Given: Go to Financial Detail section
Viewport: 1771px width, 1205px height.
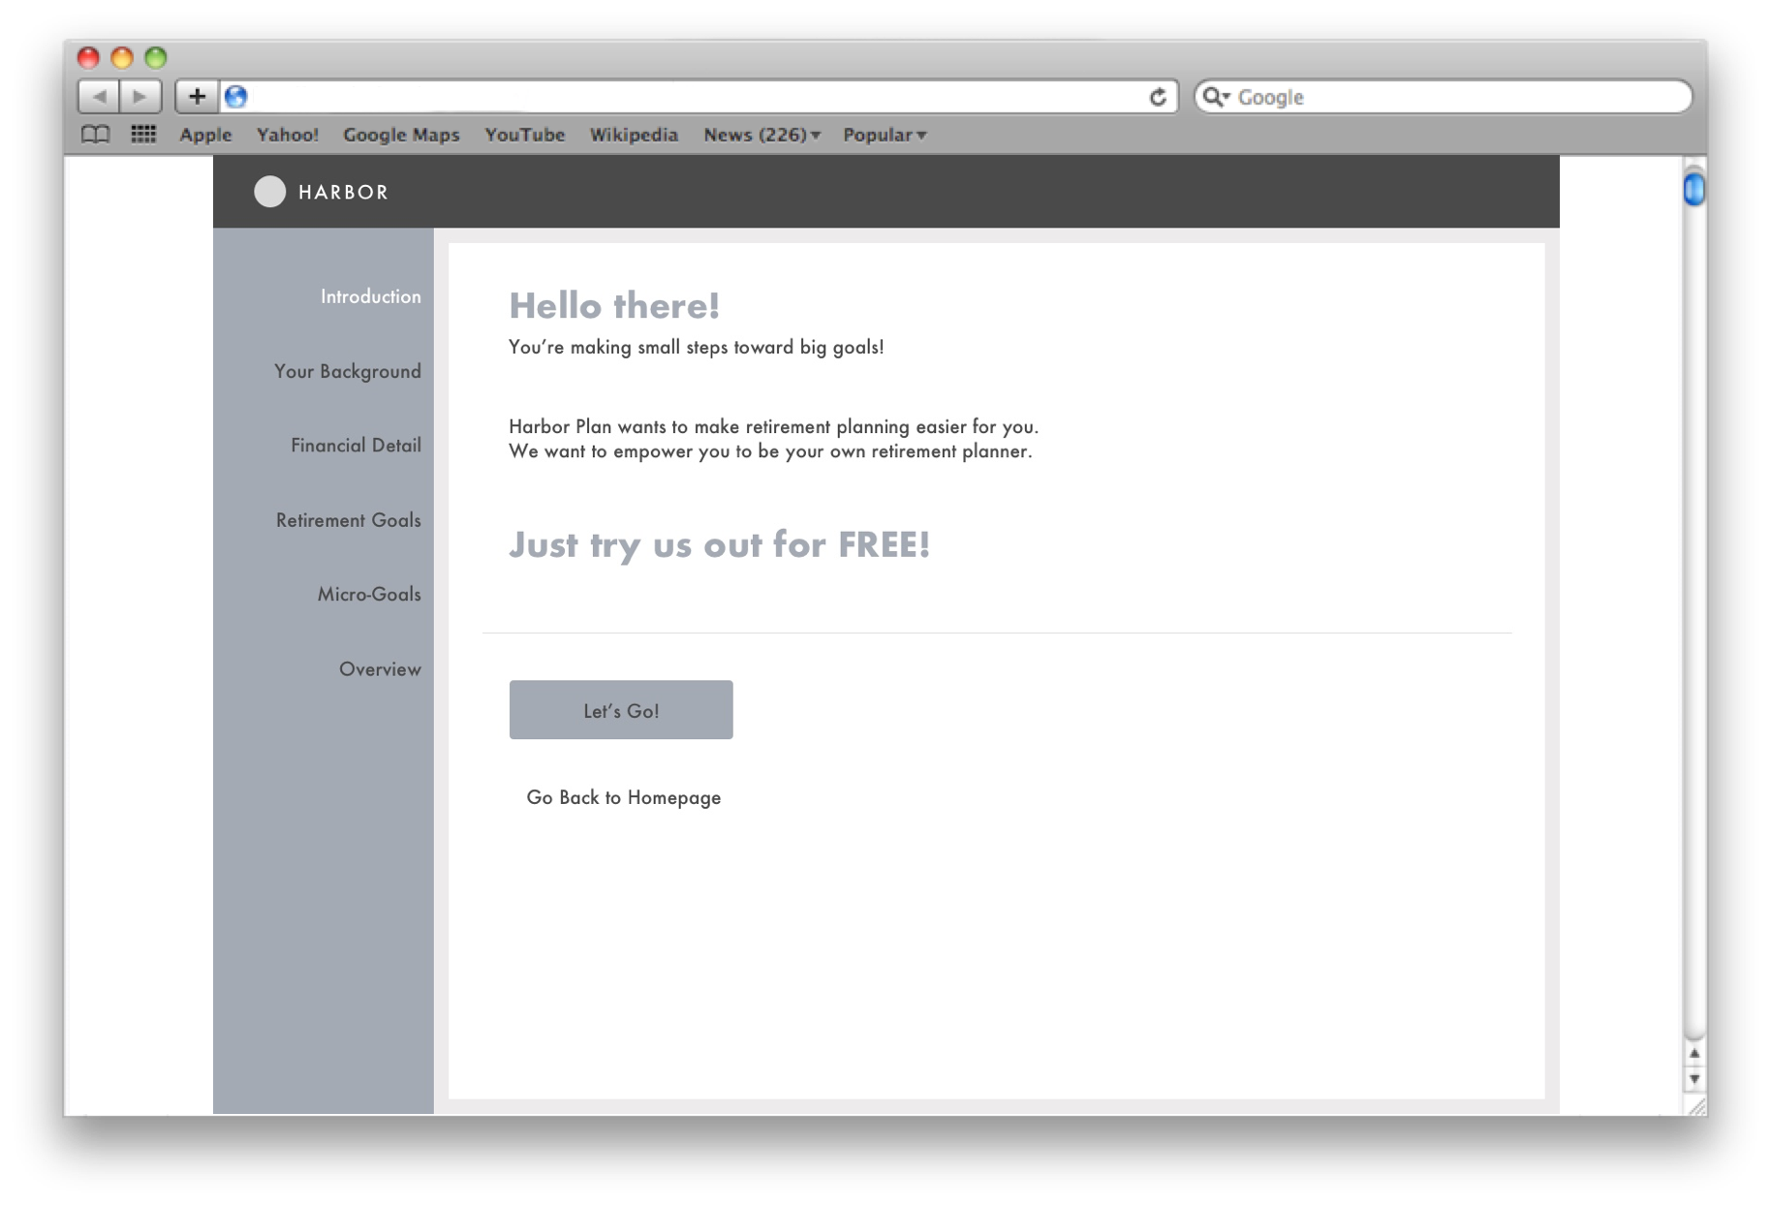Looking at the screenshot, I should [x=356, y=446].
